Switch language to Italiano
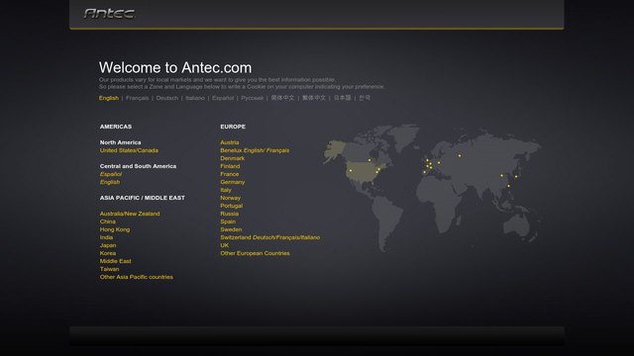Image resolution: width=634 pixels, height=356 pixels. [x=195, y=98]
